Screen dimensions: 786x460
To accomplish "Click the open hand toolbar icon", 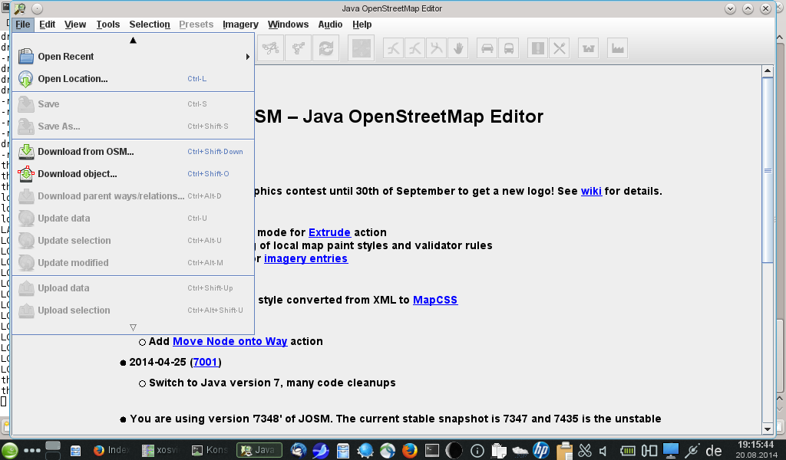I will (457, 48).
